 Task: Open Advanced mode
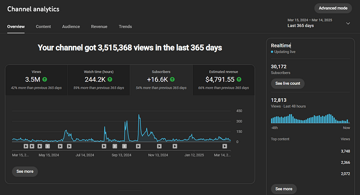pos(333,8)
